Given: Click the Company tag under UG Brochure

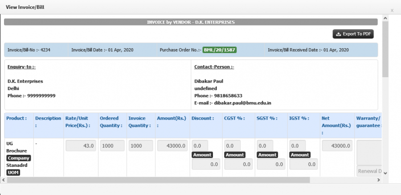Looking at the screenshot, I should (19, 158).
